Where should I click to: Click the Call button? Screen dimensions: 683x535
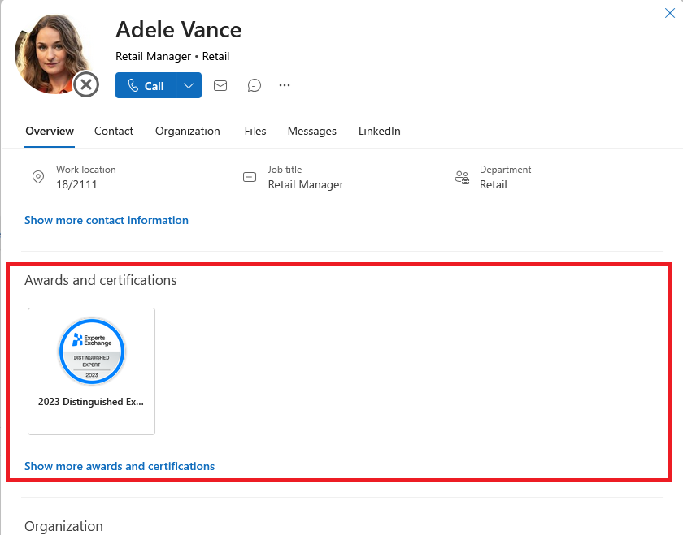pyautogui.click(x=145, y=86)
